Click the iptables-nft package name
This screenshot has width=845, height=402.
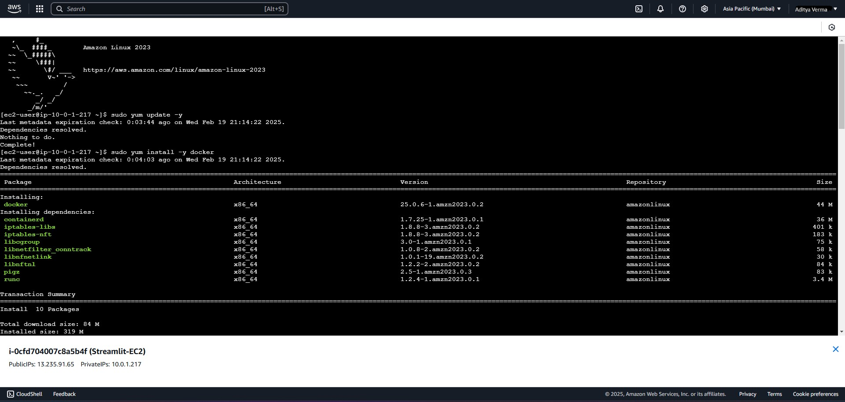click(28, 234)
